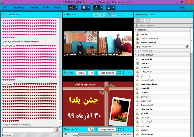
Task: Click Stop Sharing on the Music.mp3 pod
Action: click(x=107, y=130)
